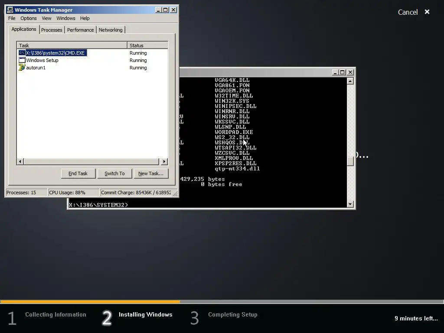The height and width of the screenshot is (333, 444).
Task: Switch to the Applications tab
Action: tap(24, 29)
